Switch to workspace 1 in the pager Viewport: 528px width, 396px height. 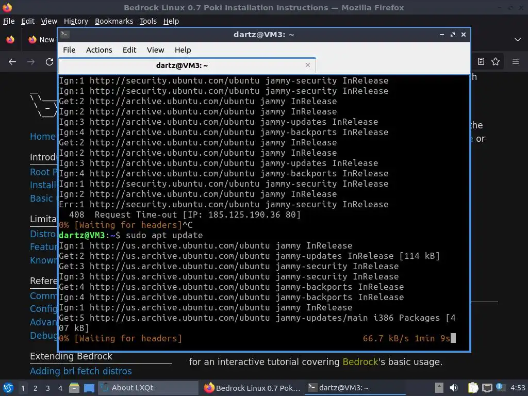point(23,388)
